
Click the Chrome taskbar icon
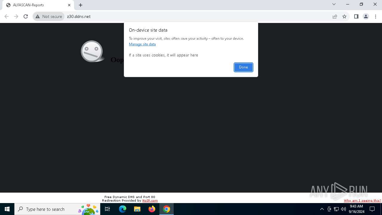coord(167,209)
